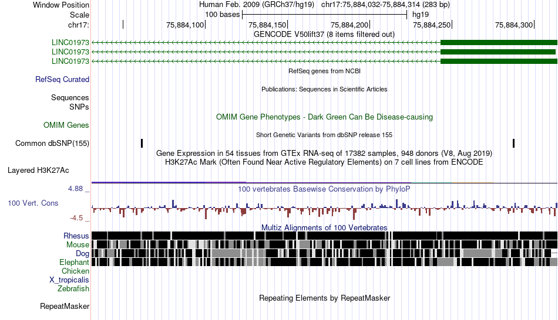
Task: Click the chr17: base position label
Action: point(79,25)
